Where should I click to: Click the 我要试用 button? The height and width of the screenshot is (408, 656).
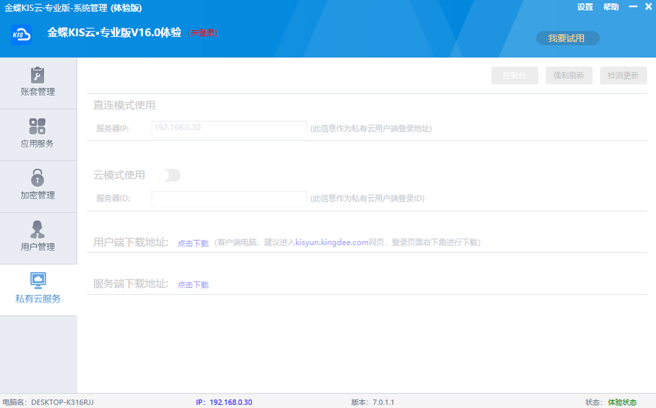point(566,38)
